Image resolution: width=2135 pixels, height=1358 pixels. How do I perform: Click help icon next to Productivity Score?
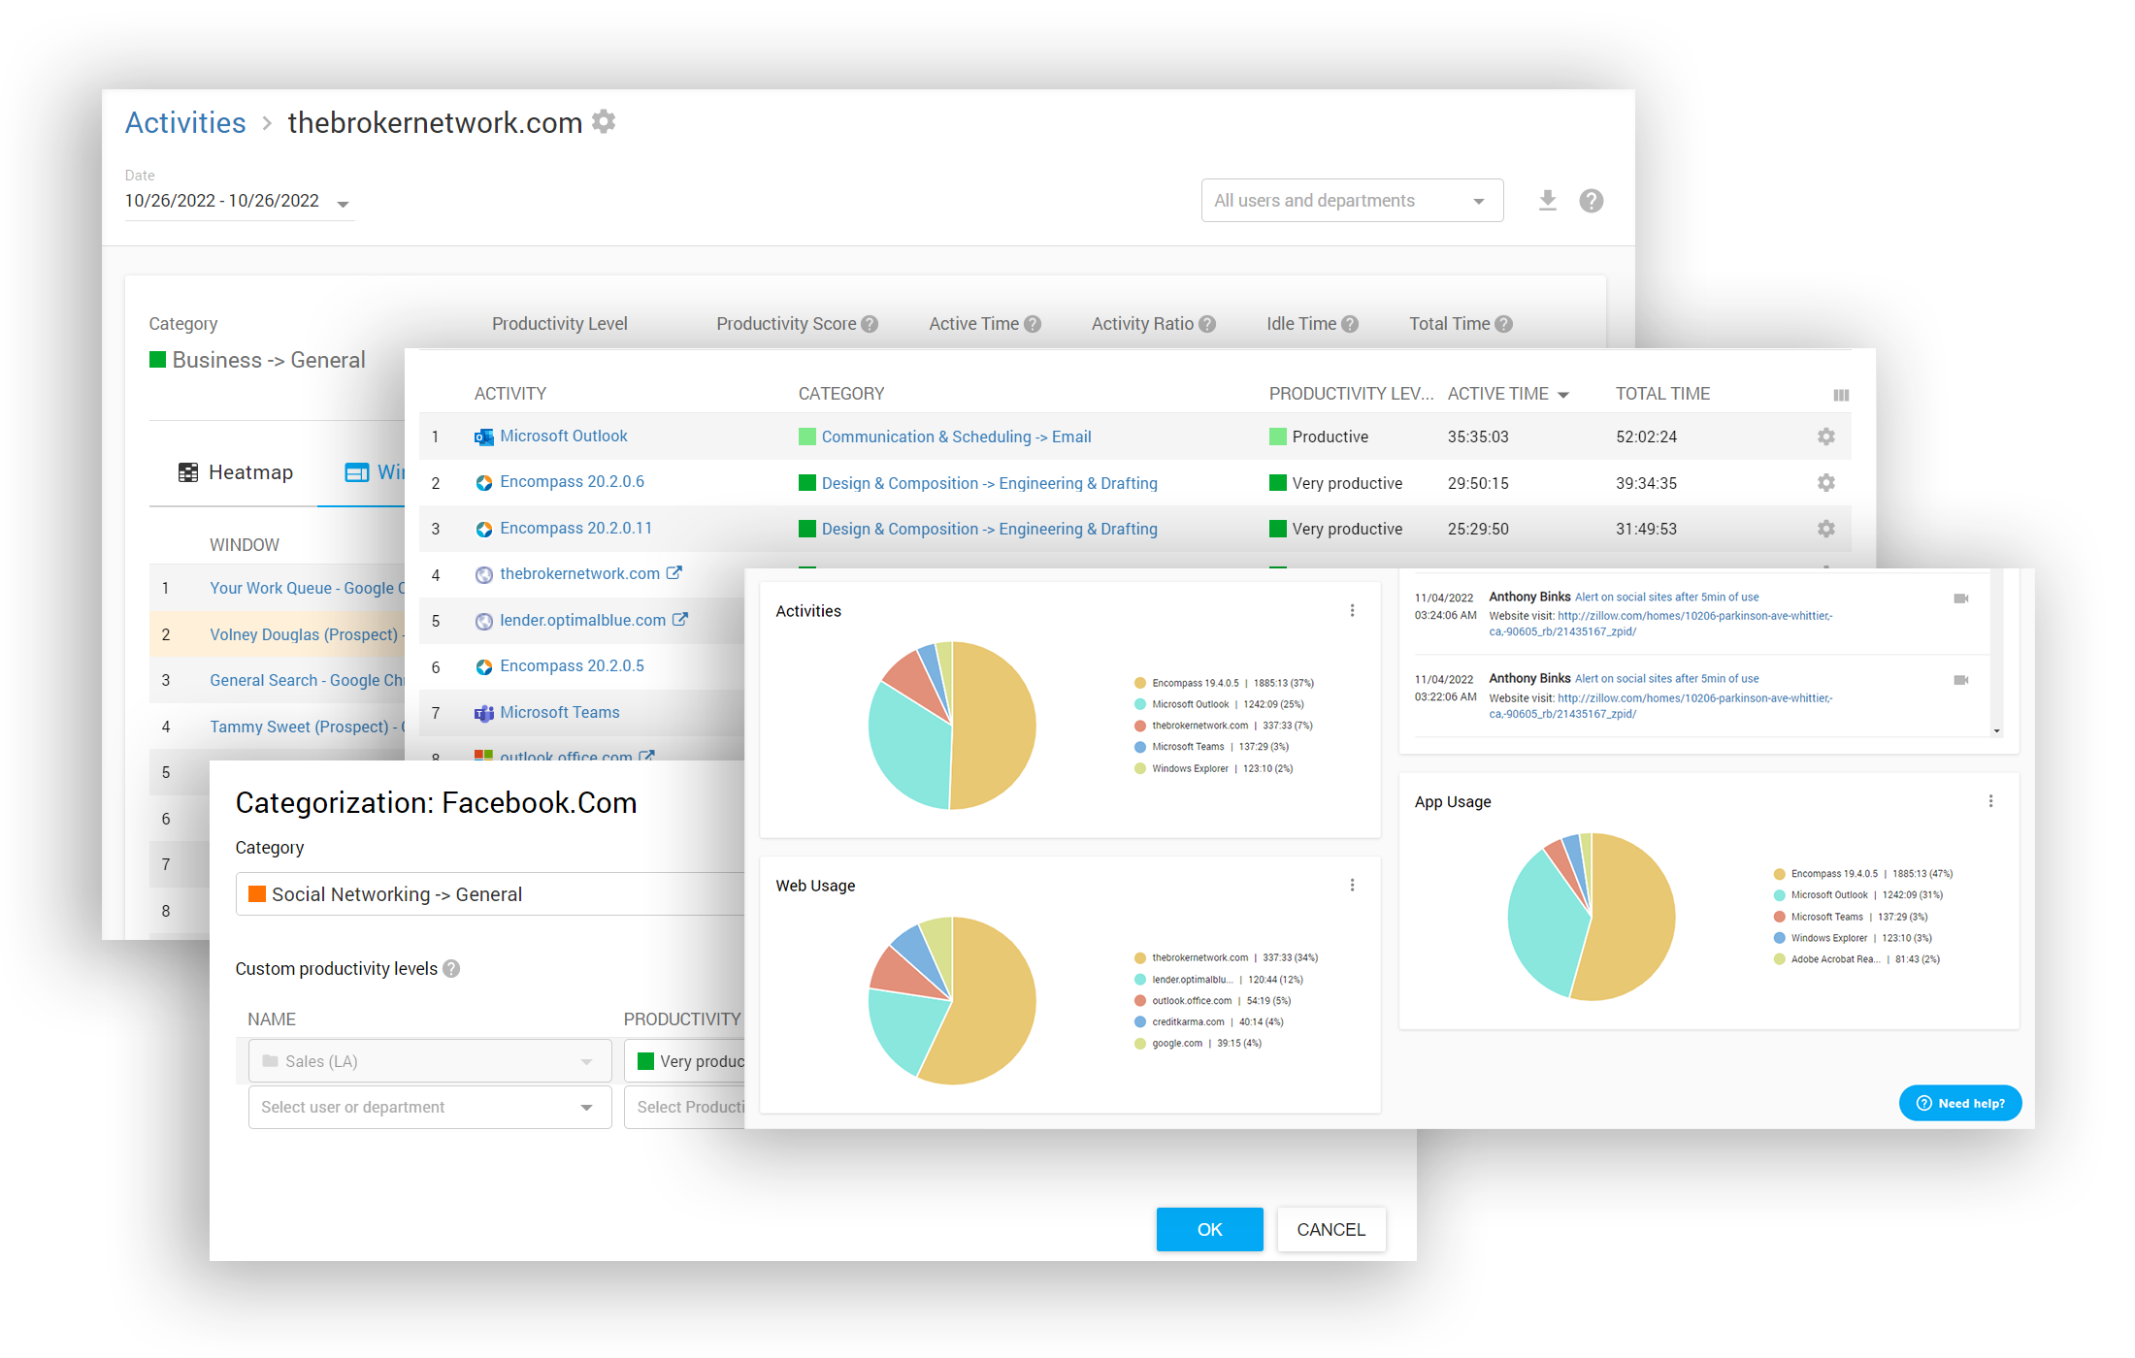tap(870, 324)
